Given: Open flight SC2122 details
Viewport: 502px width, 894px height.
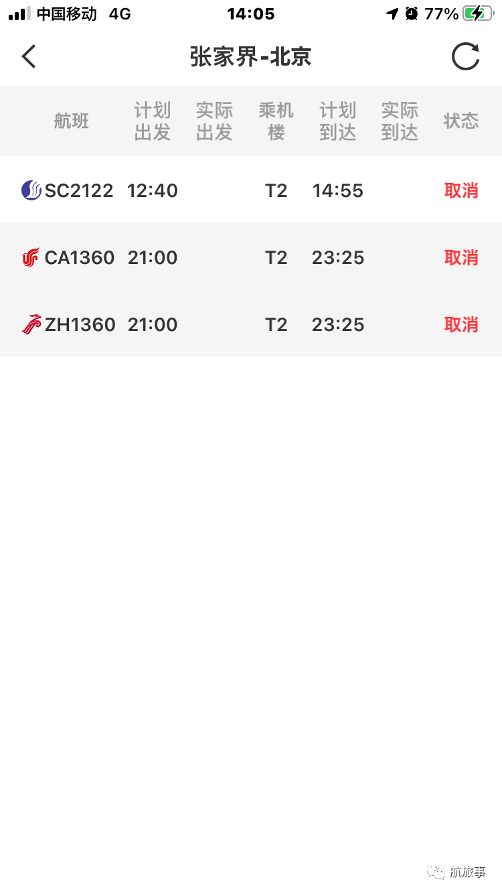Looking at the screenshot, I should [x=79, y=190].
